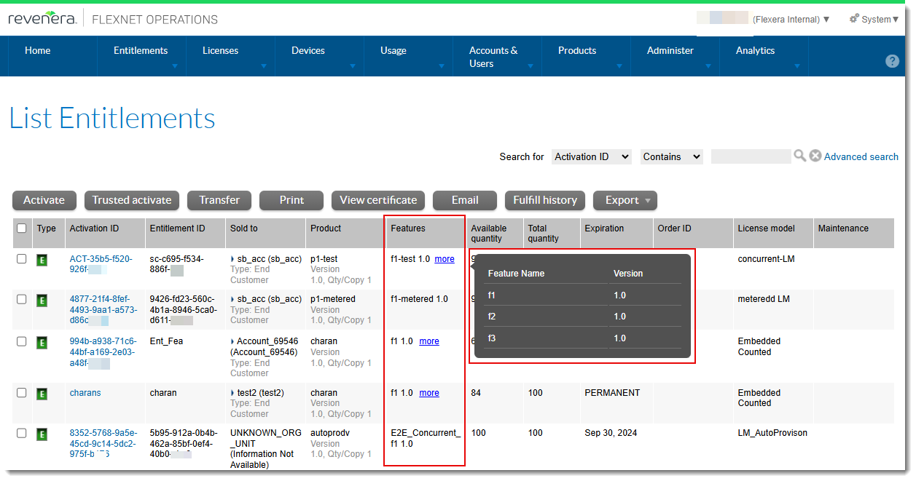Image resolution: width=916 pixels, height=481 pixels.
Task: Click the search text input field
Action: [750, 156]
